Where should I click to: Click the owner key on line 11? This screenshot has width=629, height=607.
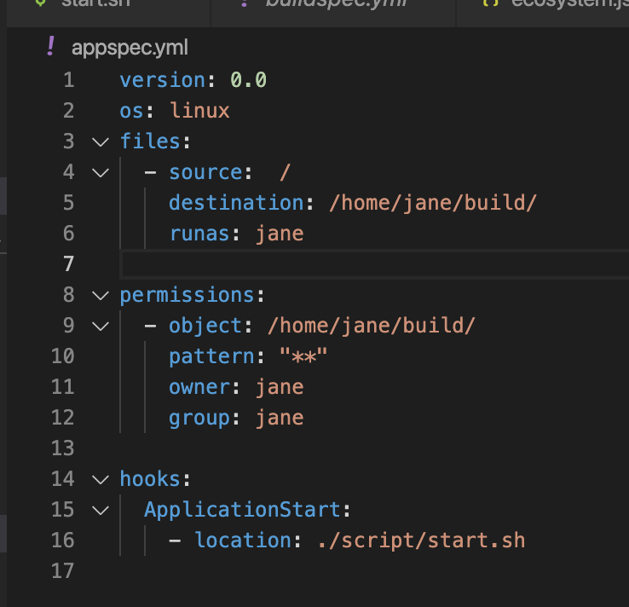(x=199, y=387)
